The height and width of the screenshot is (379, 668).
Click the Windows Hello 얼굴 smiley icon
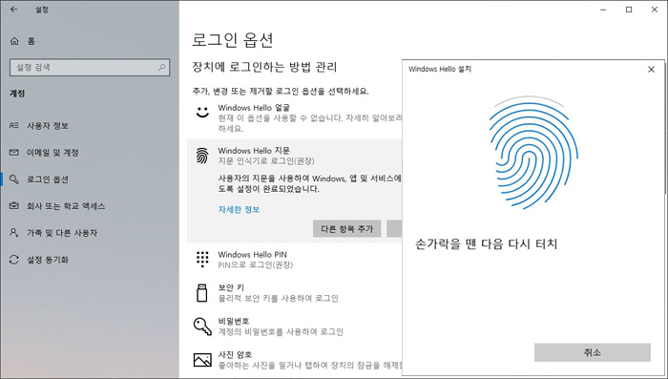[x=202, y=112]
